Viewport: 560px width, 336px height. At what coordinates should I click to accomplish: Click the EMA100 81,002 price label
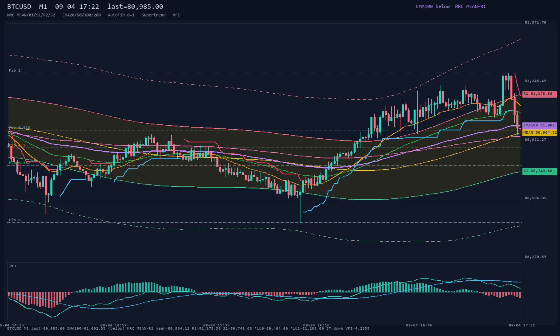pos(540,125)
